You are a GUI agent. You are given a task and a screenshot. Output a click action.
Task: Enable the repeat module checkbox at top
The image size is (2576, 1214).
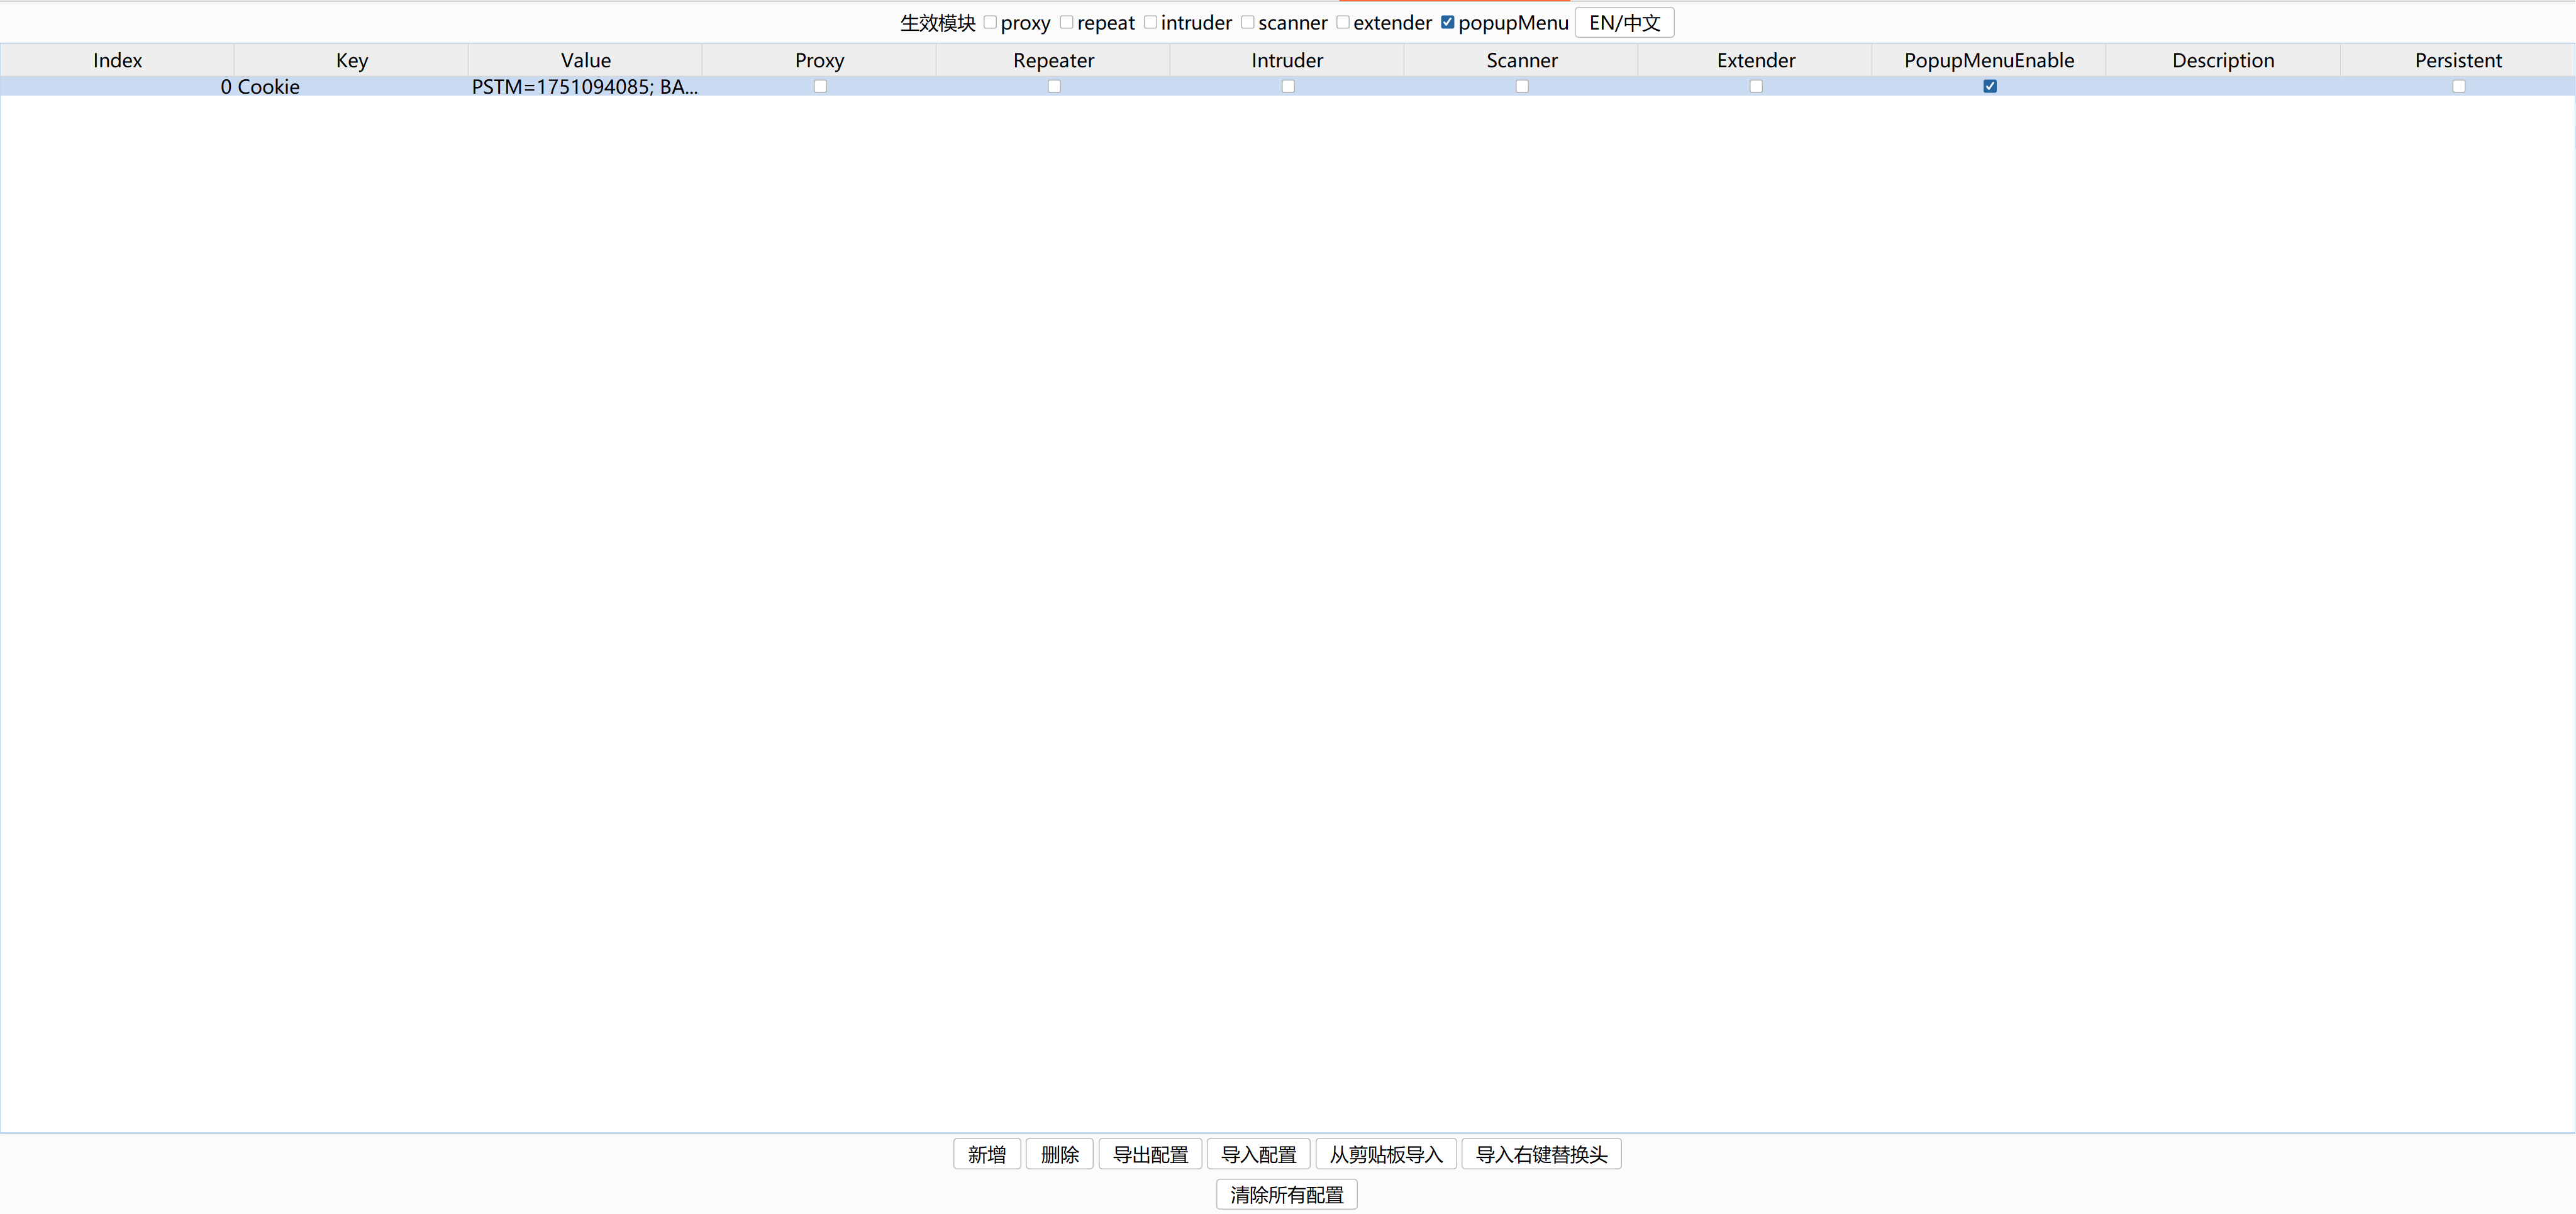1066,22
